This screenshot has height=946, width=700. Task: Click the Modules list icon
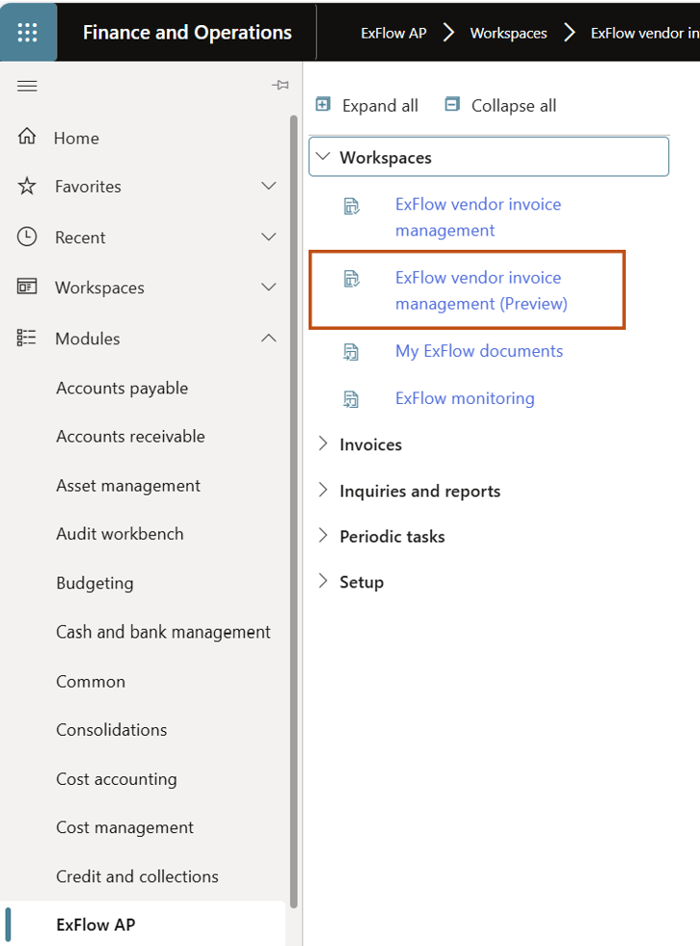click(x=27, y=338)
